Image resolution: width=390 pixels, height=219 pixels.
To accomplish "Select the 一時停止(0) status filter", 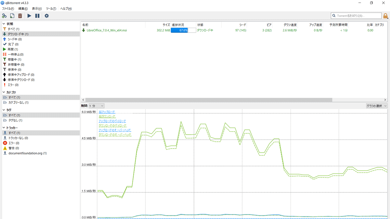I will tap(15, 55).
